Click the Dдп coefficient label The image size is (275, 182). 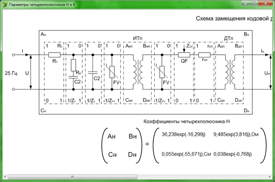tap(239, 100)
